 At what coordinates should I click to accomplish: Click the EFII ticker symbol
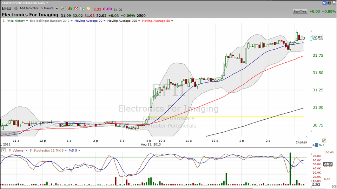coord(6,8)
